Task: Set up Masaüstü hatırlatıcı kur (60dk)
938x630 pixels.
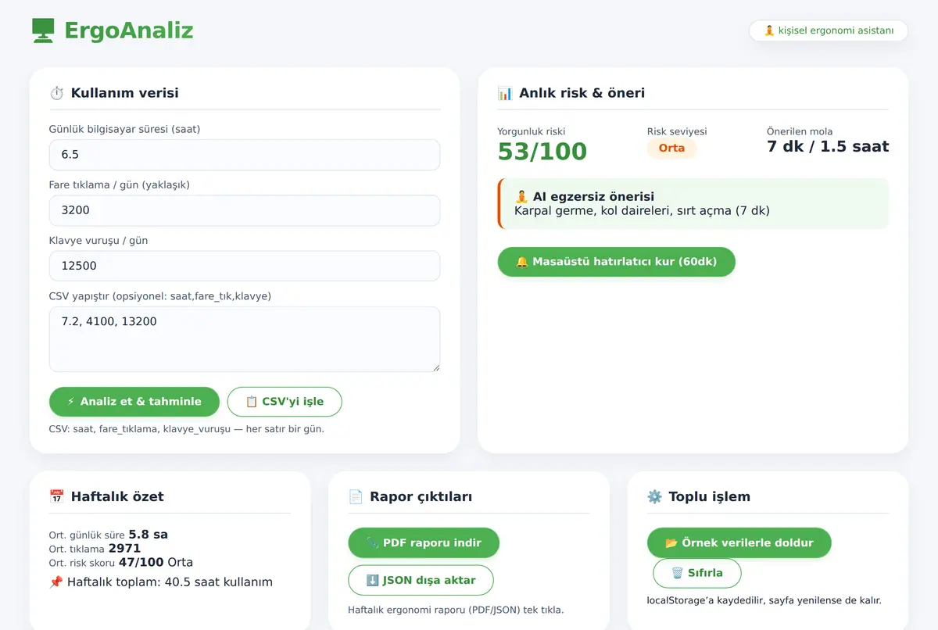Action: (x=617, y=262)
